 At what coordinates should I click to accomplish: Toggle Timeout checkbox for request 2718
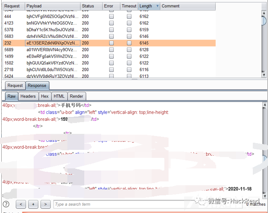click(129, 69)
